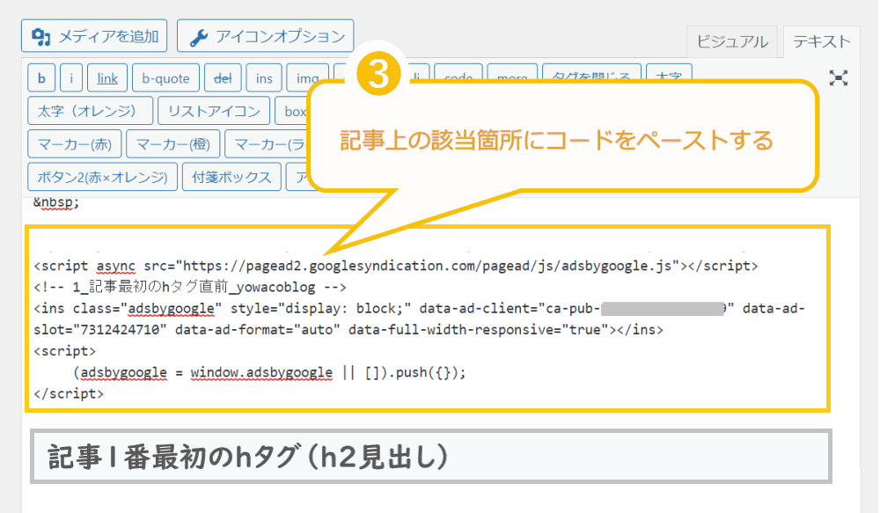Click the 太字（オレンジ） button
Screen dimensions: 880x513
(x=90, y=111)
